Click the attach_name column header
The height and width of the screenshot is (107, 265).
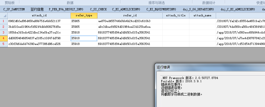click(202, 16)
